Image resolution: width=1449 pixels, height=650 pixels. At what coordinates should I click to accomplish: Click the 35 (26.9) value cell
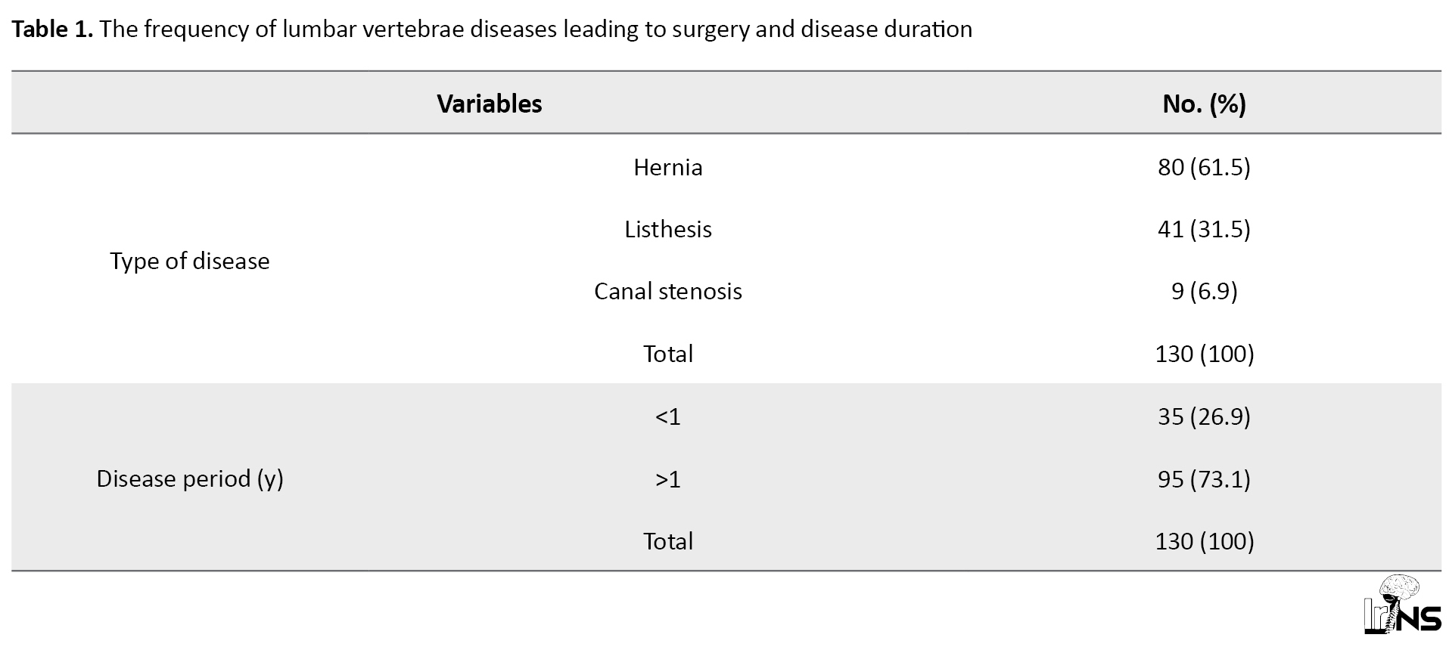tap(1204, 416)
